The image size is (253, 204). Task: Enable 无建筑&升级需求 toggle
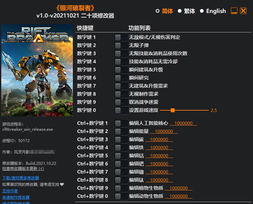click(121, 86)
